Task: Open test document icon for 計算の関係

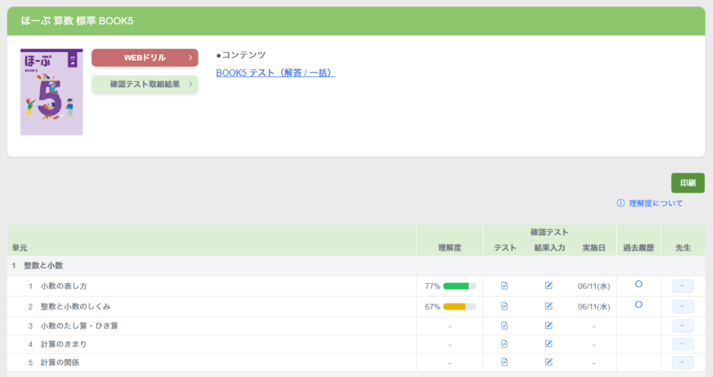Action: pyautogui.click(x=505, y=362)
